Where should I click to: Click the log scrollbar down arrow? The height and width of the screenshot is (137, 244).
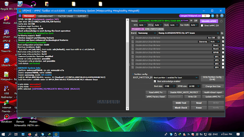point(127,109)
